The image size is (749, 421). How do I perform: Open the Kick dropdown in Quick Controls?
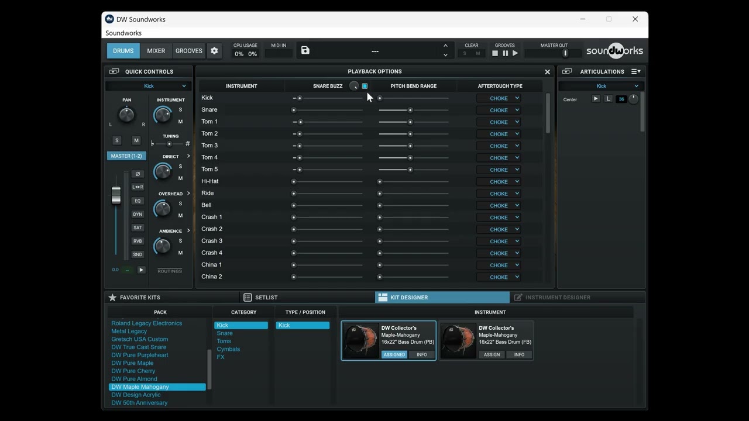pos(149,86)
